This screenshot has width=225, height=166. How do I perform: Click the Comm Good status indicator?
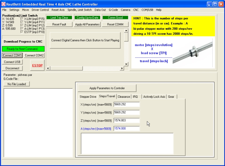(115, 17)
